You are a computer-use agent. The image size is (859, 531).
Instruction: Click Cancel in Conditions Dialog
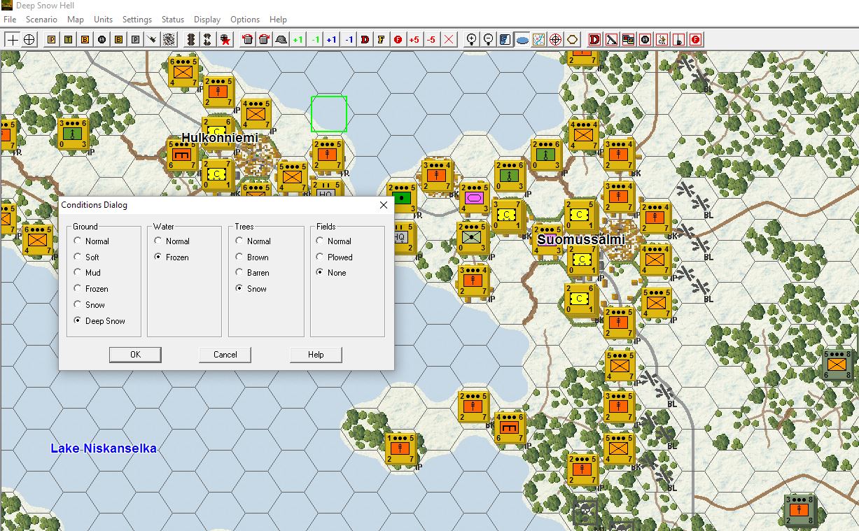click(x=225, y=355)
